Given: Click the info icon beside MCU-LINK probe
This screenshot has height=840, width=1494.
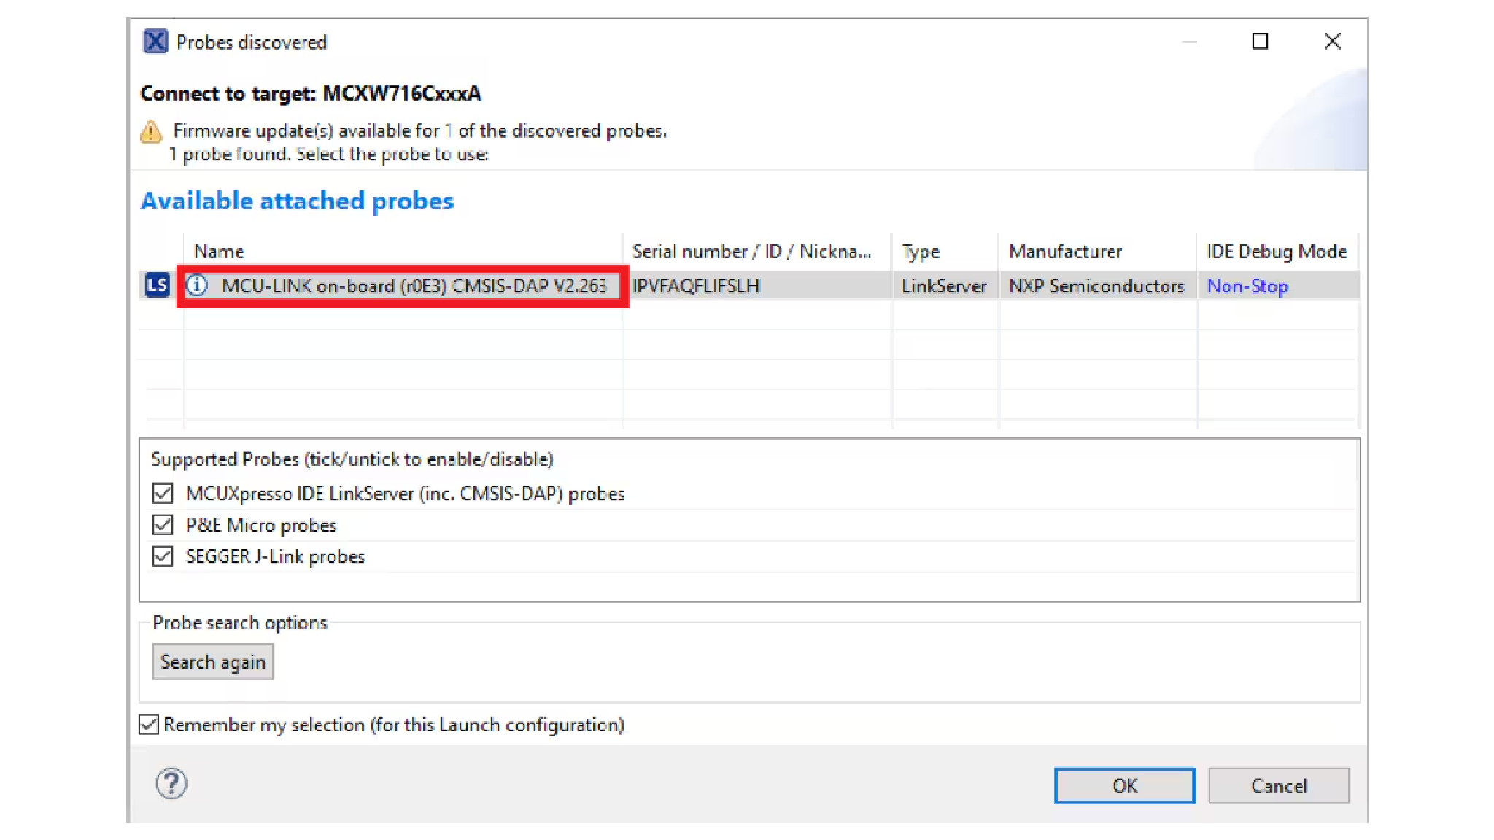Looking at the screenshot, I should (x=197, y=285).
